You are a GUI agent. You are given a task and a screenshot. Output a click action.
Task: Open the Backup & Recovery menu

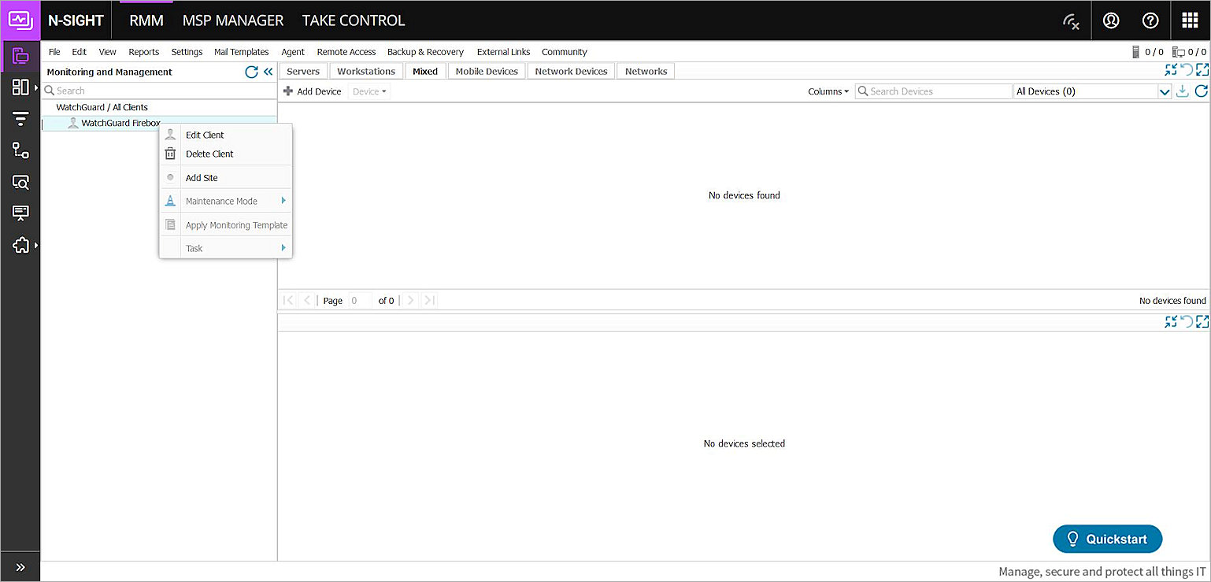point(425,52)
